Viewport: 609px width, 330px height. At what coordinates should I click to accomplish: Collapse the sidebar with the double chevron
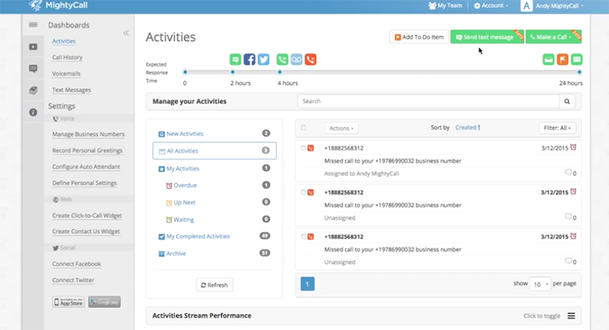coord(126,33)
